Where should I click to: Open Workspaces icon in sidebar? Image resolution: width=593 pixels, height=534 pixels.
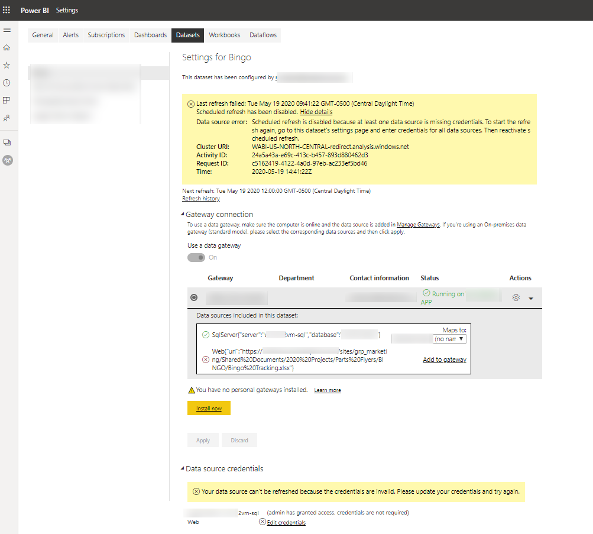[7, 143]
